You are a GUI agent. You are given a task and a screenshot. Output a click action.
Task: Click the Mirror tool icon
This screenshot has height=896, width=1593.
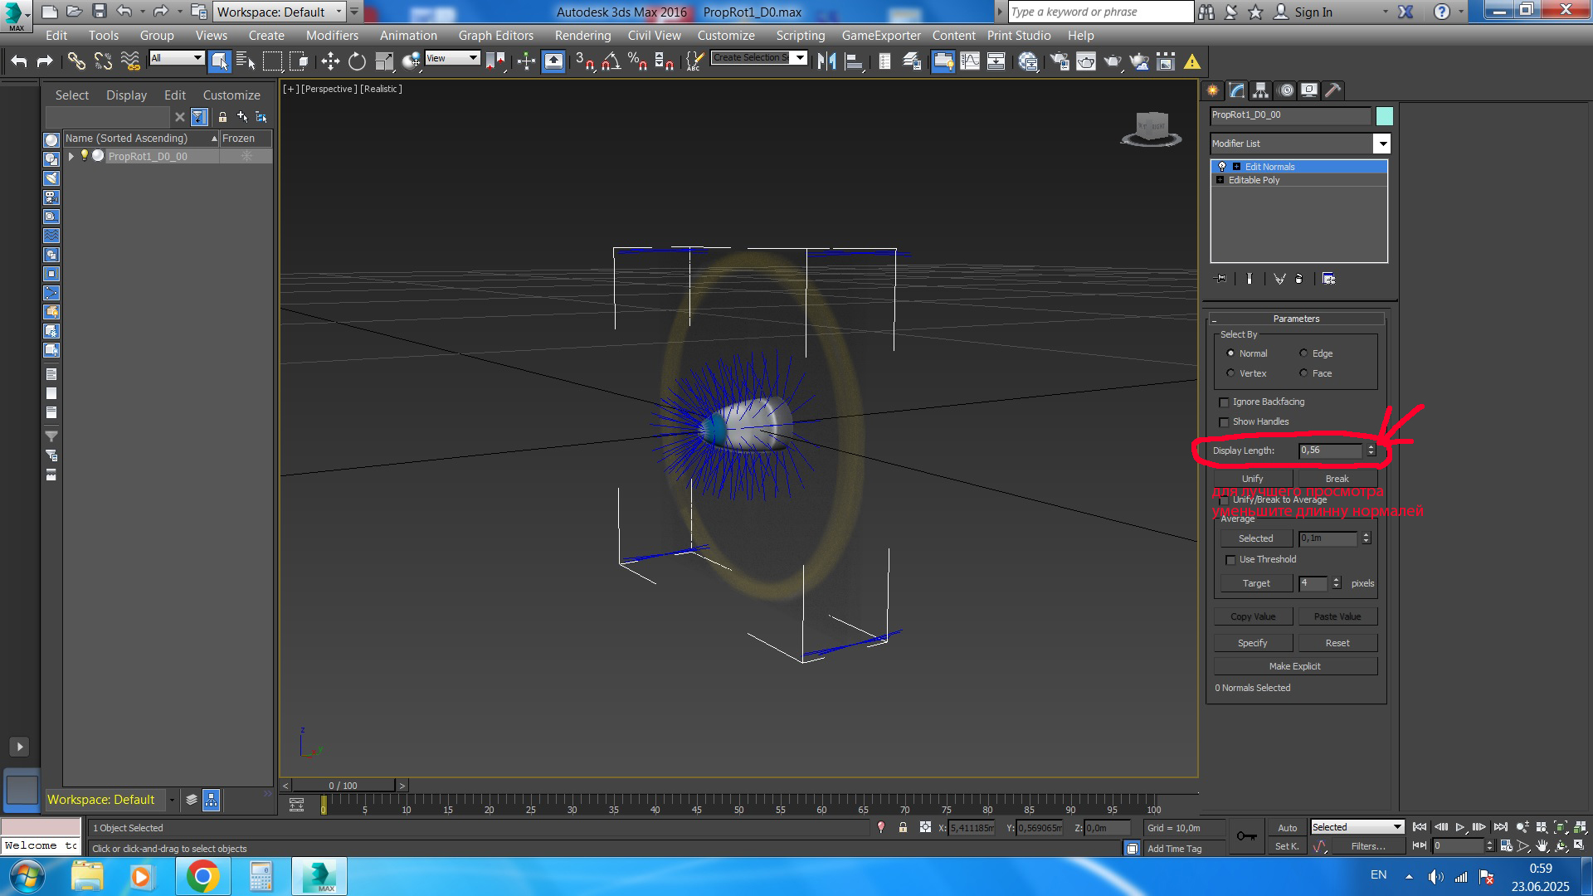coord(826,61)
